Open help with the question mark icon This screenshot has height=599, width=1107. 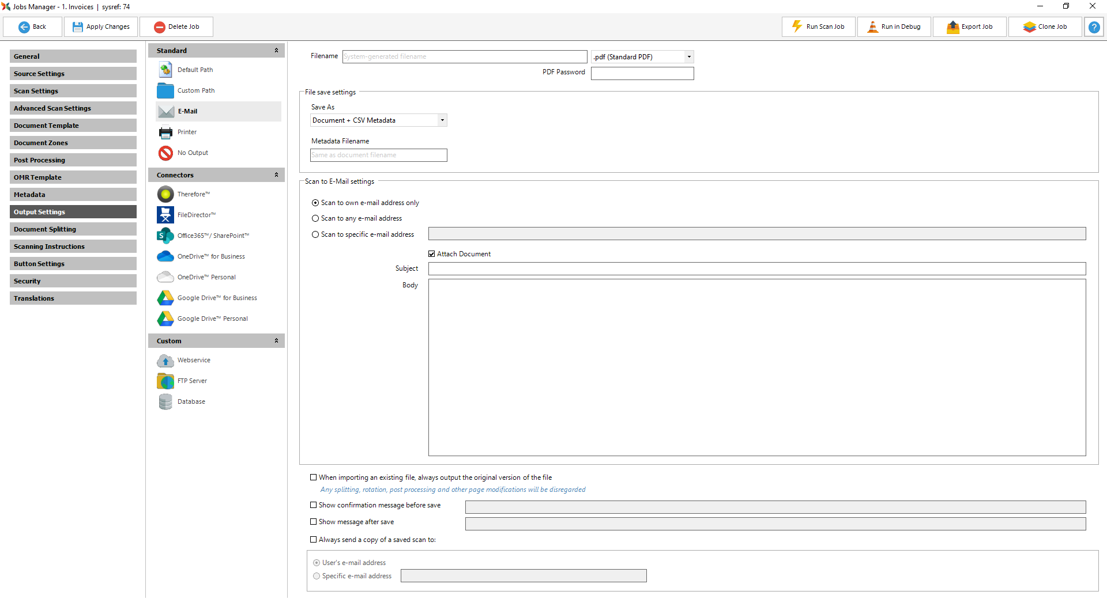click(1094, 27)
